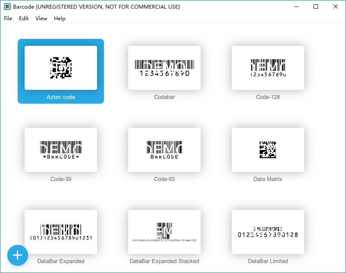Open the Edit menu
Screen dimensions: 346x273
(x=24, y=18)
